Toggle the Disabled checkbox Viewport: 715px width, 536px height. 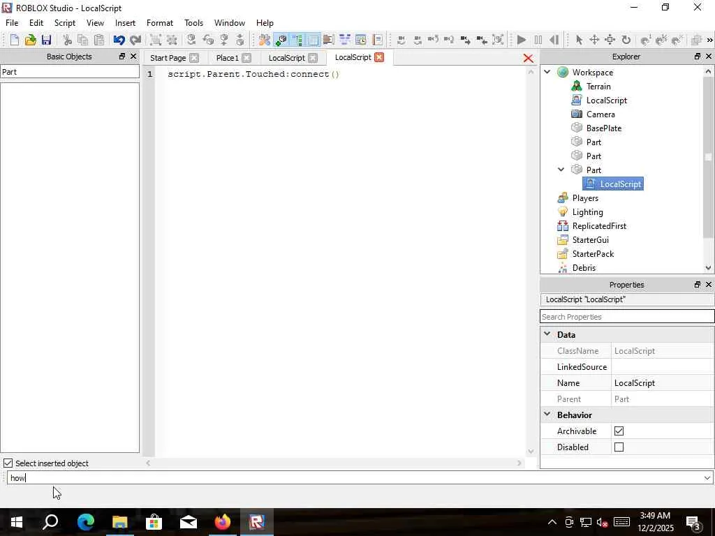(619, 447)
